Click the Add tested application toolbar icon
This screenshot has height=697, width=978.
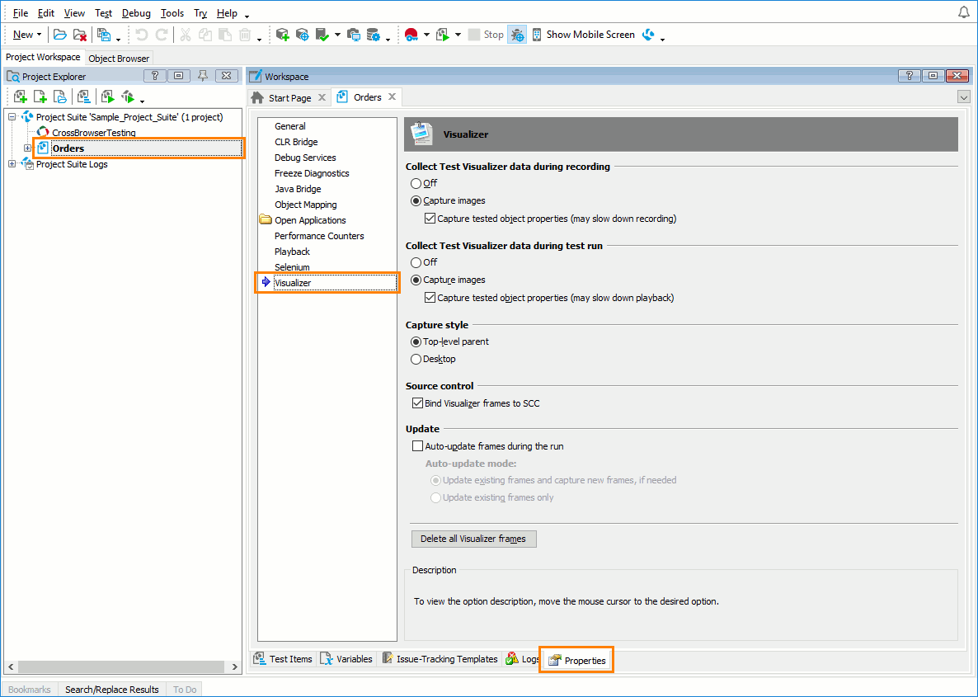(x=283, y=35)
